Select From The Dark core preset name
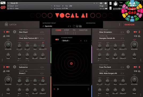Image resolution: width=143 pixels, height=97 pixels. [x=105, y=67]
